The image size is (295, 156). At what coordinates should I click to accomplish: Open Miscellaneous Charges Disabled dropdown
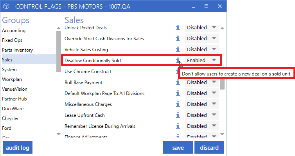[201, 104]
